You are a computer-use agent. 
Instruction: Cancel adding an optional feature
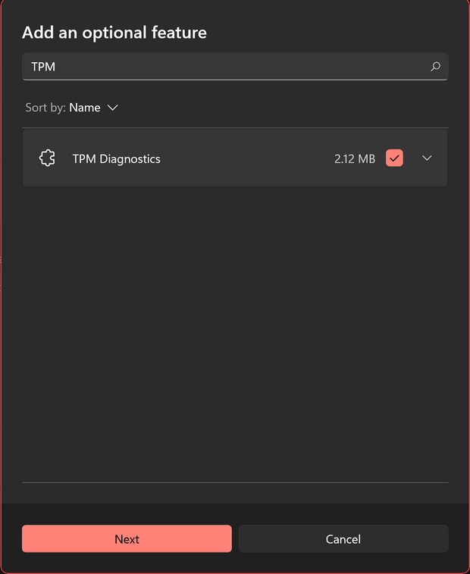click(343, 538)
